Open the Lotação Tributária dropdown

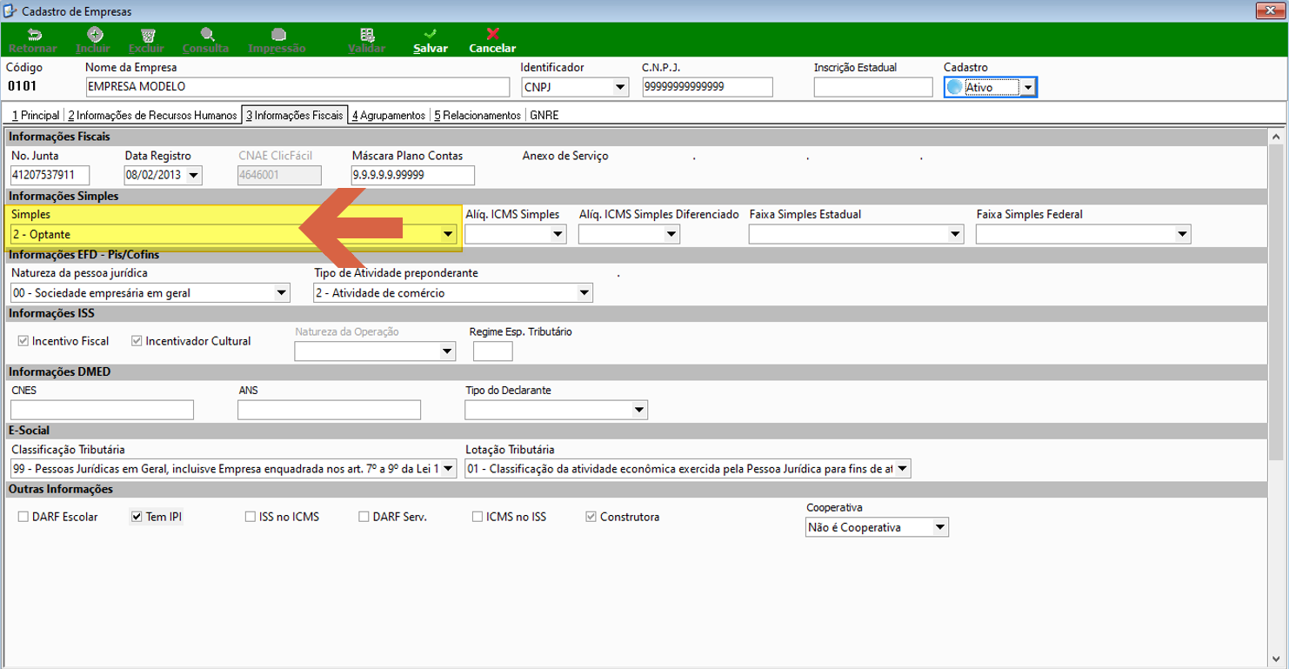(903, 469)
